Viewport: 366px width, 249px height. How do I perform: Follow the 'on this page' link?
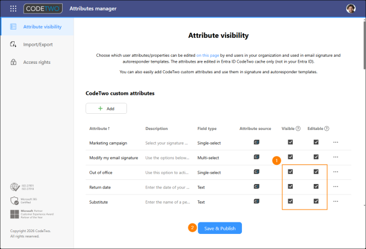[208, 55]
